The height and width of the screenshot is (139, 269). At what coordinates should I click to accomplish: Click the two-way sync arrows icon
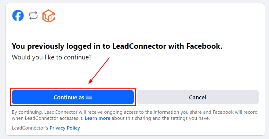click(x=33, y=16)
